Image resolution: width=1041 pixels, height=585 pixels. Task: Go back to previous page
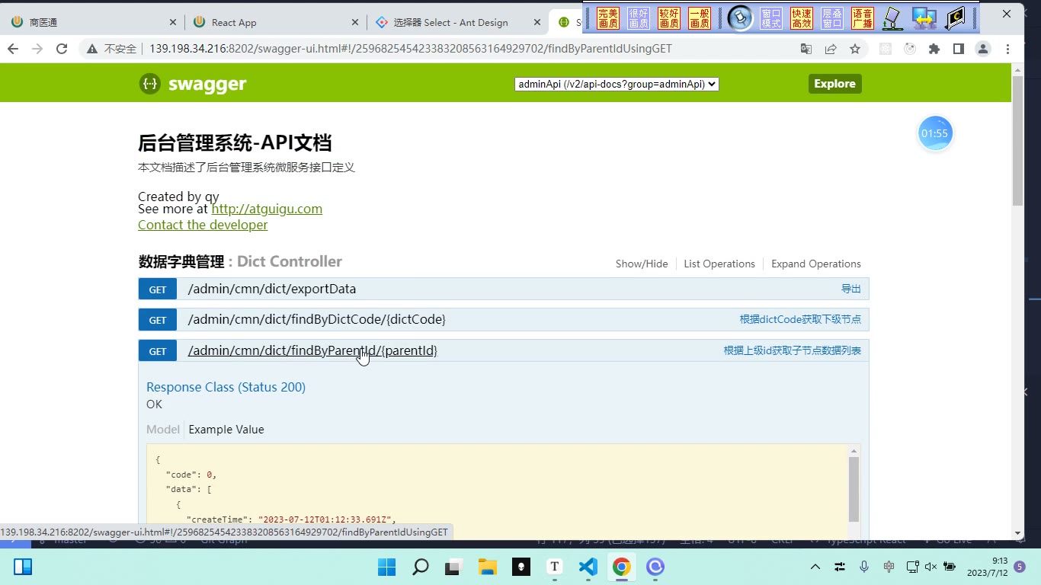coord(13,49)
